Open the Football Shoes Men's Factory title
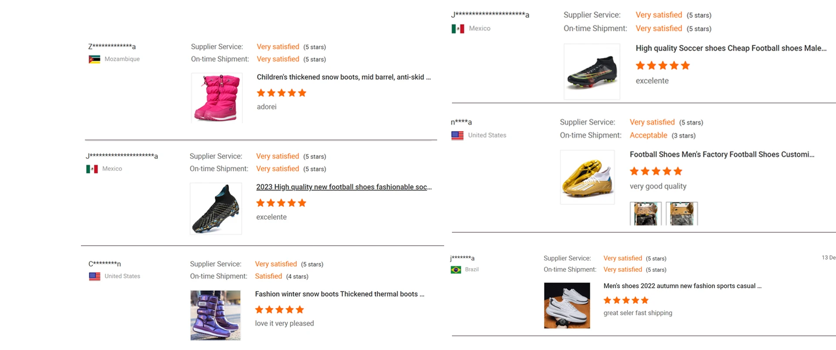The width and height of the screenshot is (836, 350). pyautogui.click(x=722, y=155)
